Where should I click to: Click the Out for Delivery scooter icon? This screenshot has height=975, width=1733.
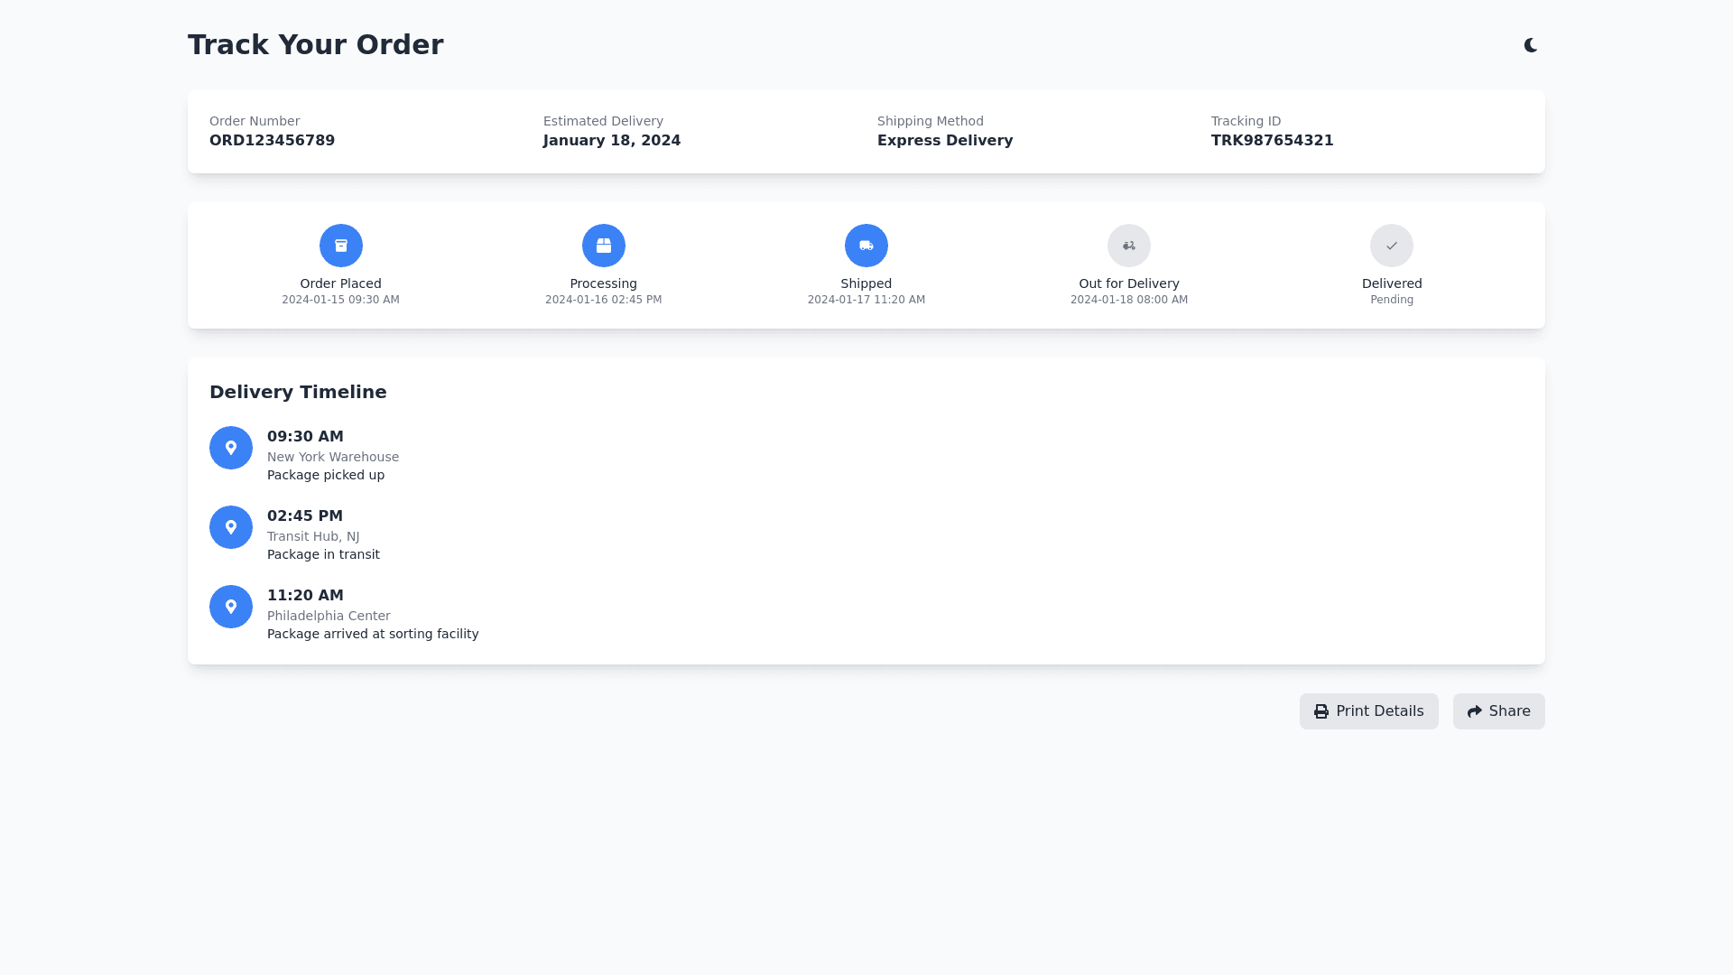1129,246
